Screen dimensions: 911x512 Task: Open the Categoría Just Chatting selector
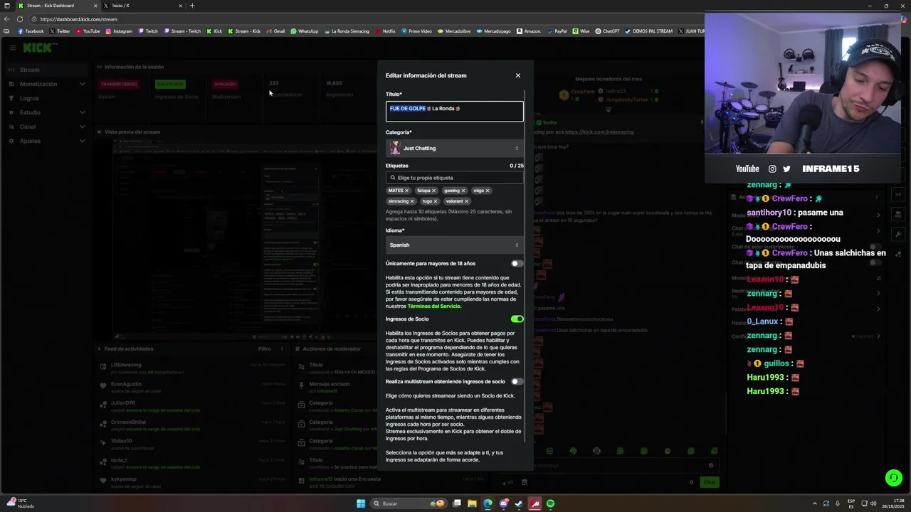(x=454, y=148)
